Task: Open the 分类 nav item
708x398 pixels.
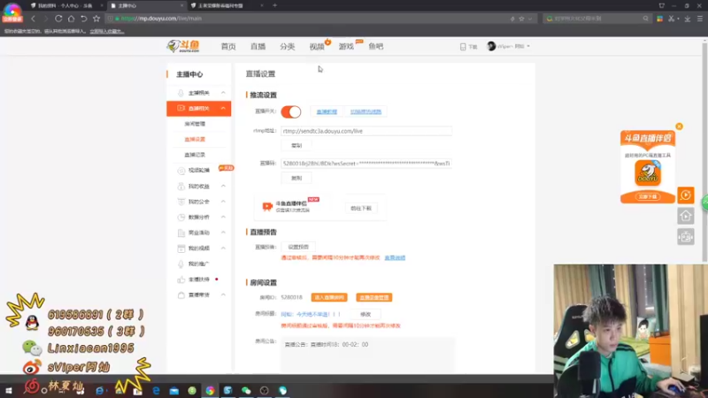Action: (x=287, y=47)
